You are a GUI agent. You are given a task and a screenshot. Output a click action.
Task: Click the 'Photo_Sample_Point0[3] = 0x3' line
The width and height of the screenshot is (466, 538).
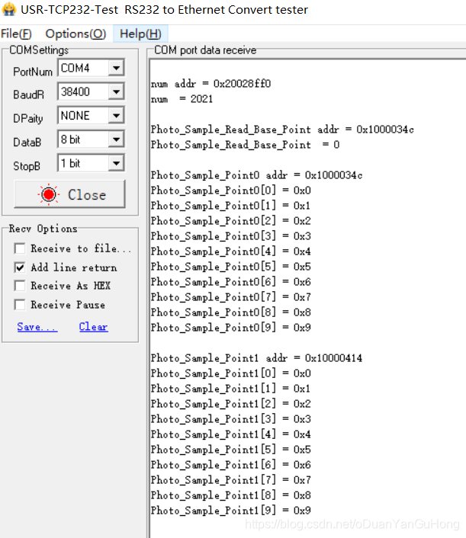(231, 236)
